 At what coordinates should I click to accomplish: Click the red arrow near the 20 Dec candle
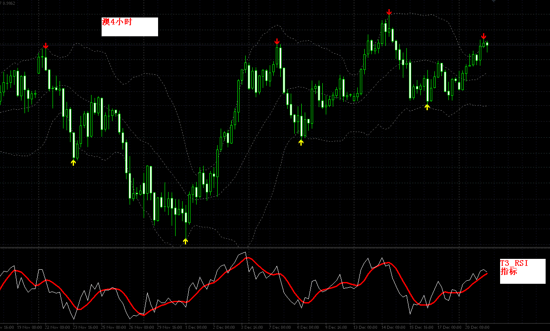tap(484, 36)
